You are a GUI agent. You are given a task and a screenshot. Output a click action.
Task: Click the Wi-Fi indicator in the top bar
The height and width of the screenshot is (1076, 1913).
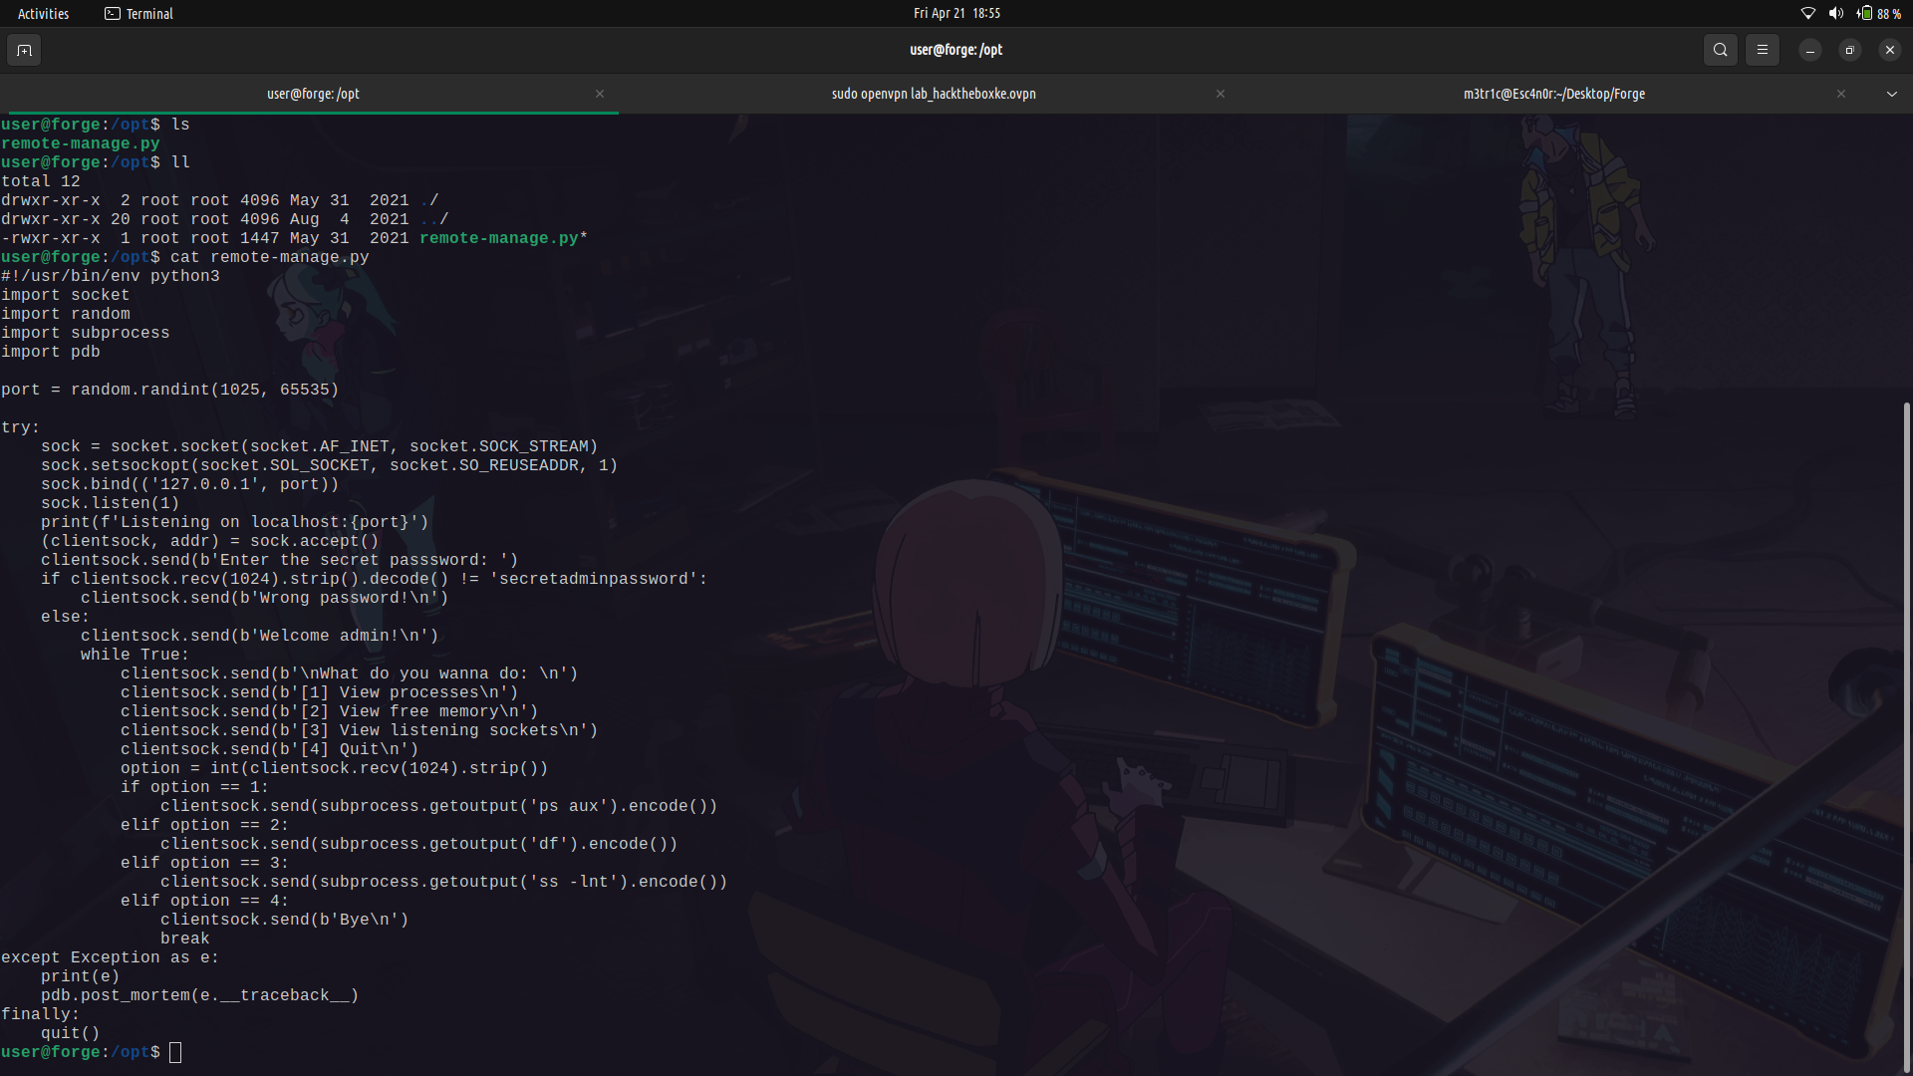tap(1807, 13)
